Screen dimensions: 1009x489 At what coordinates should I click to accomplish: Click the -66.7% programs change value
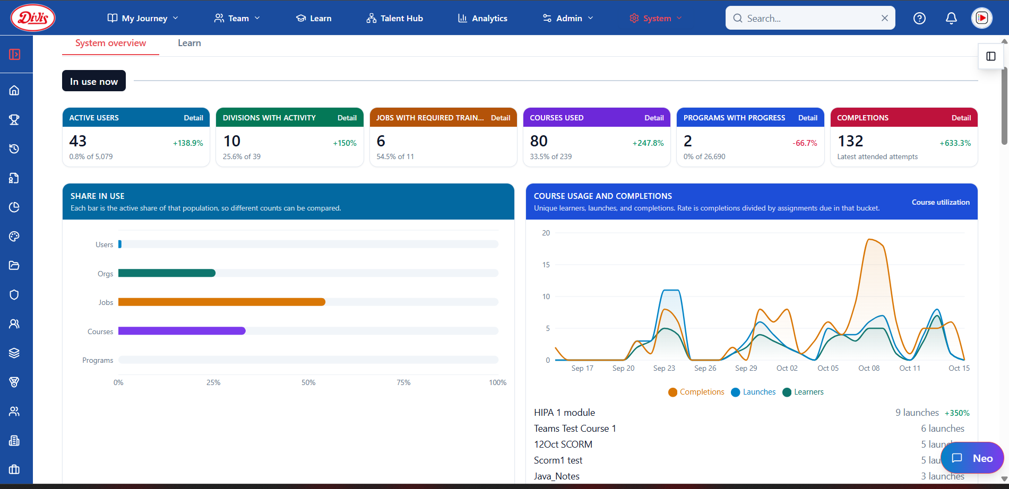pos(805,143)
